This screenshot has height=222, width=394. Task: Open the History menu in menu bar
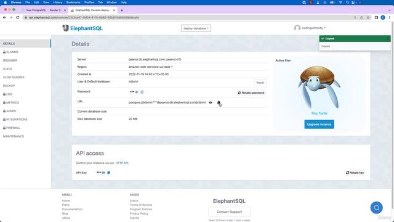[x=57, y=2]
